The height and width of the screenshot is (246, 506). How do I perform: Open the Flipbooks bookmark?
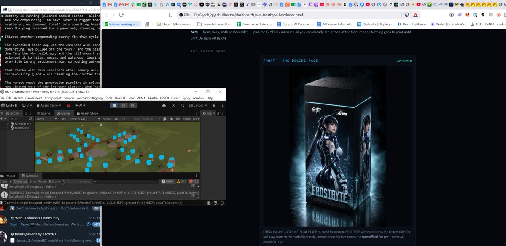click(375, 24)
